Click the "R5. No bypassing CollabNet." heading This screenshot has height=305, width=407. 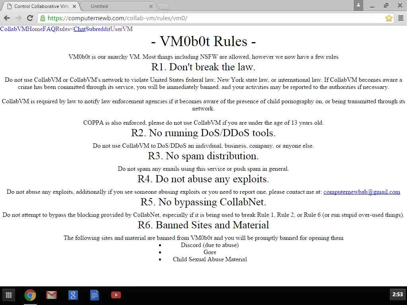click(x=203, y=202)
